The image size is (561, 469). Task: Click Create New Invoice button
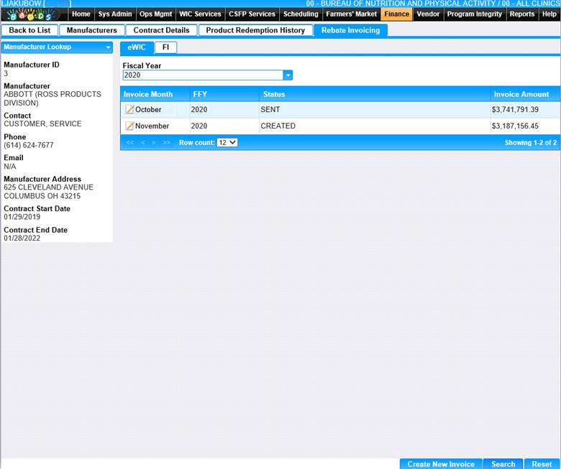pos(441,464)
